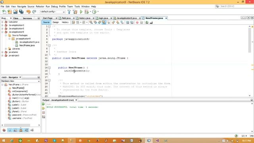Click the Undo toolbar icon
This screenshot has width=254, height=143.
[x=29, y=12]
